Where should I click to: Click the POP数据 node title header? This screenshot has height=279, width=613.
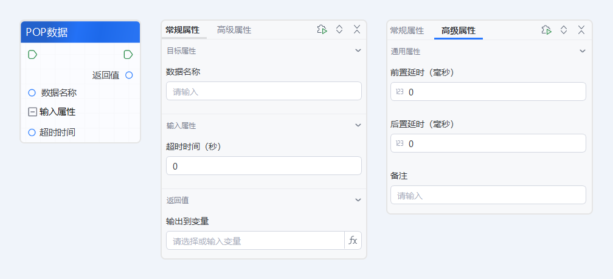(80, 32)
